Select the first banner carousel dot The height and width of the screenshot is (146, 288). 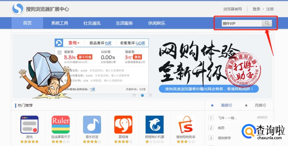click(x=134, y=95)
